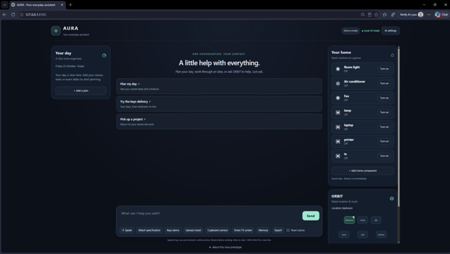Click the Add a plan button

pos(81,91)
